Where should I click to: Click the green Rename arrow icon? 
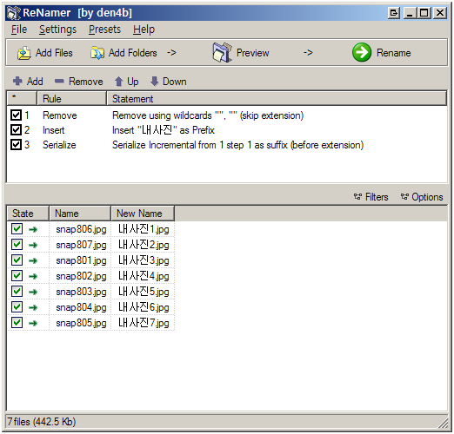362,52
